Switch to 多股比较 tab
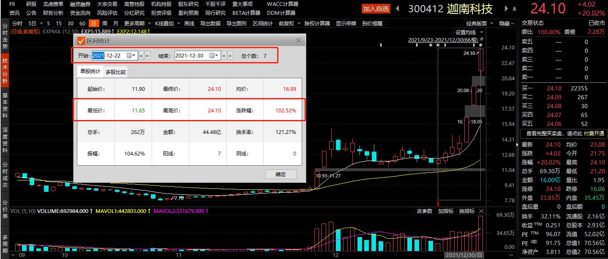Viewport: 608px width, 259px height. [116, 72]
